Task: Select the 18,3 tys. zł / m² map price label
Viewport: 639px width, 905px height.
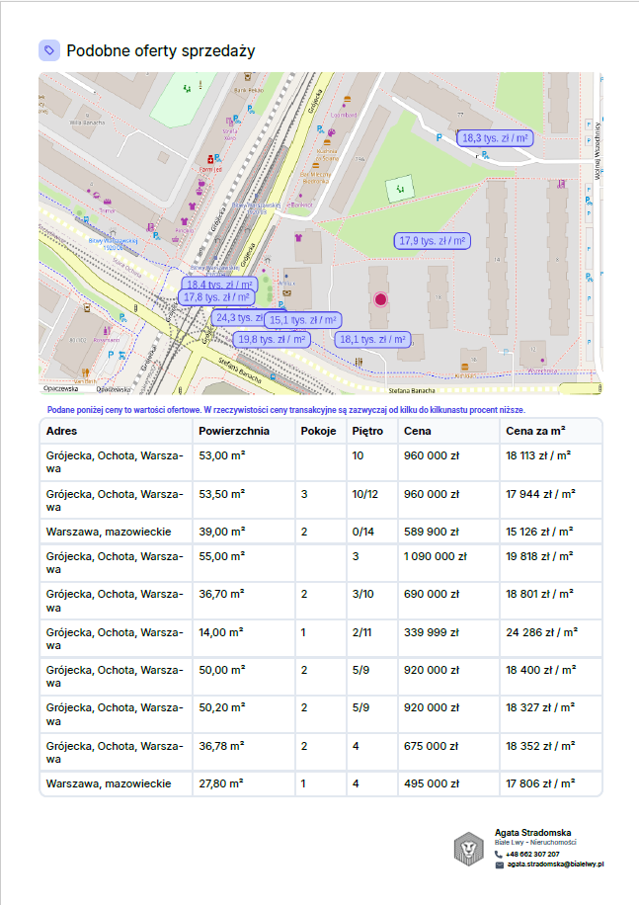Action: point(495,138)
